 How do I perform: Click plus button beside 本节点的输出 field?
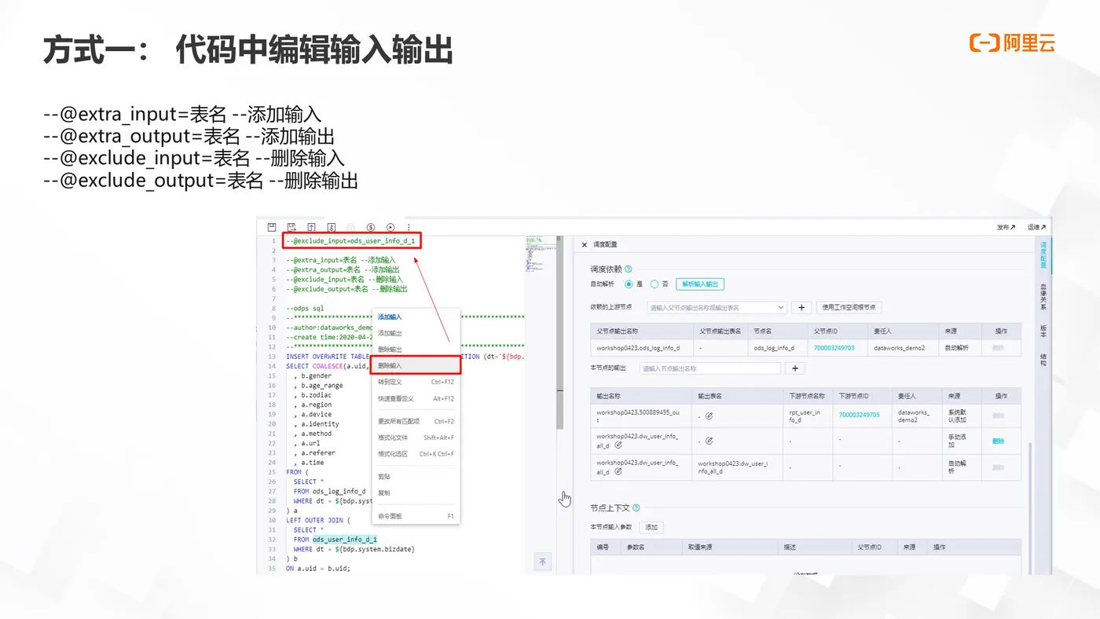795,368
